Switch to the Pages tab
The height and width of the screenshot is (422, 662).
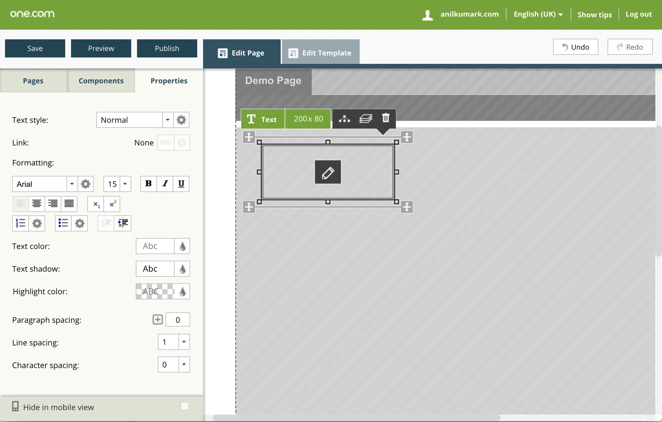coord(33,81)
